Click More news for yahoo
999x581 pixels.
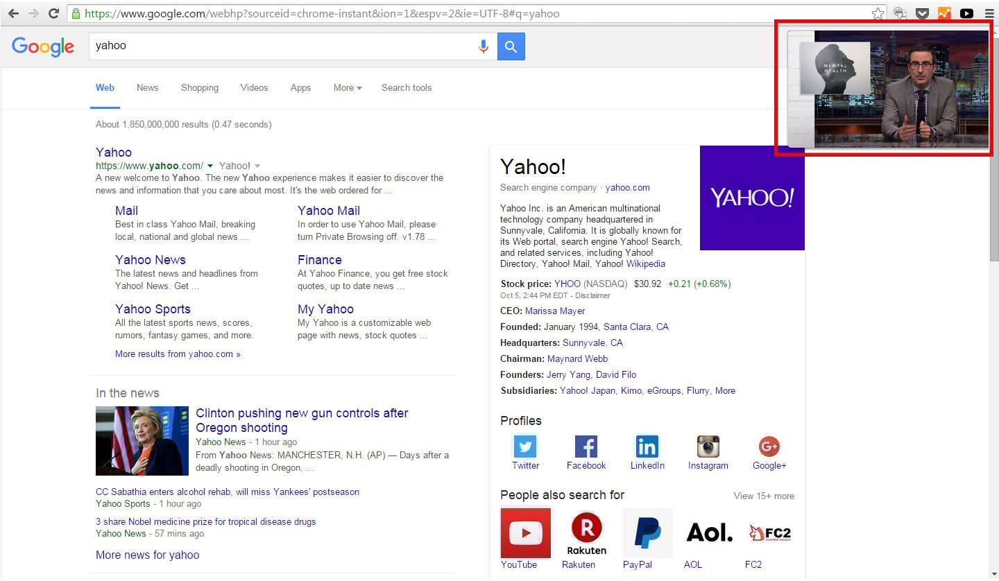(x=147, y=555)
